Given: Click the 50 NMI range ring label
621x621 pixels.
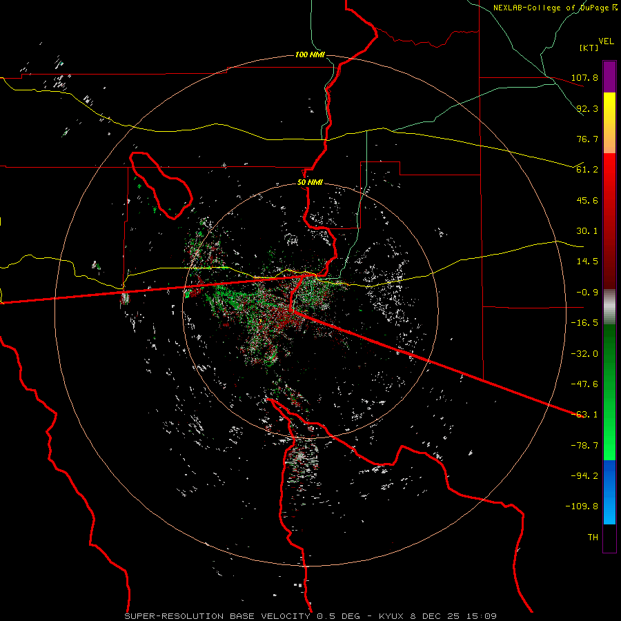Looking at the screenshot, I should tap(310, 183).
